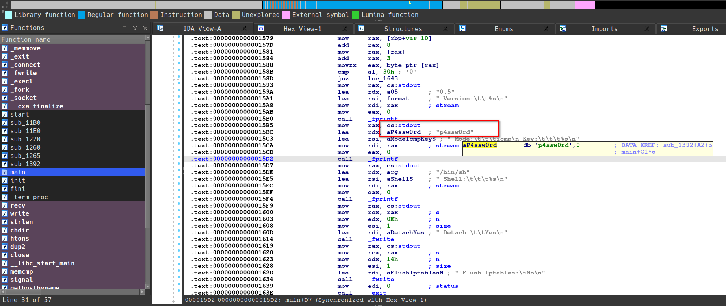Select the _connect function

(72, 65)
